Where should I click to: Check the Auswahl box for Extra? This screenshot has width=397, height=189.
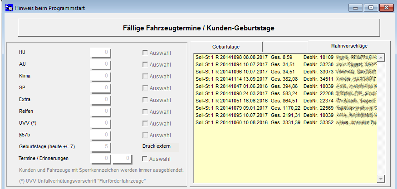tap(145, 100)
